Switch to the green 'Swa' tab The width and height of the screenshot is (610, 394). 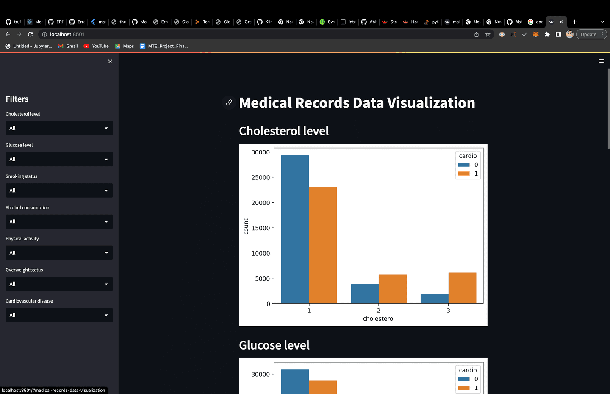click(x=327, y=22)
